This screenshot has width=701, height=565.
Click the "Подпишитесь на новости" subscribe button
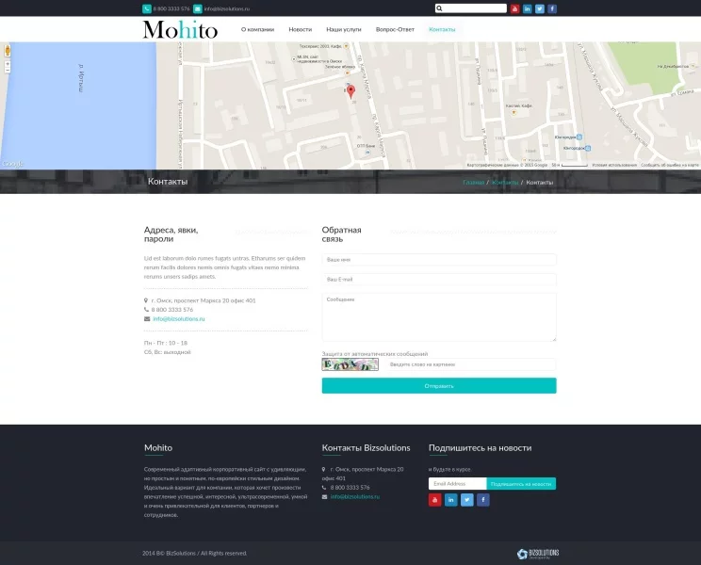pyautogui.click(x=521, y=484)
